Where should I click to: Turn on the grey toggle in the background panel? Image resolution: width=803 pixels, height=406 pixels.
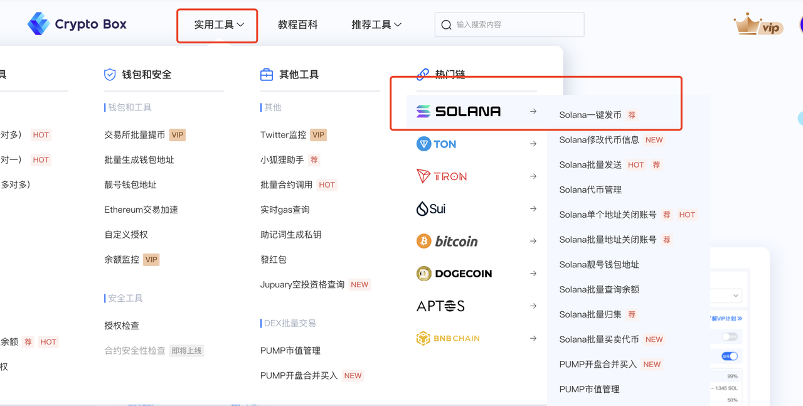pos(729,336)
